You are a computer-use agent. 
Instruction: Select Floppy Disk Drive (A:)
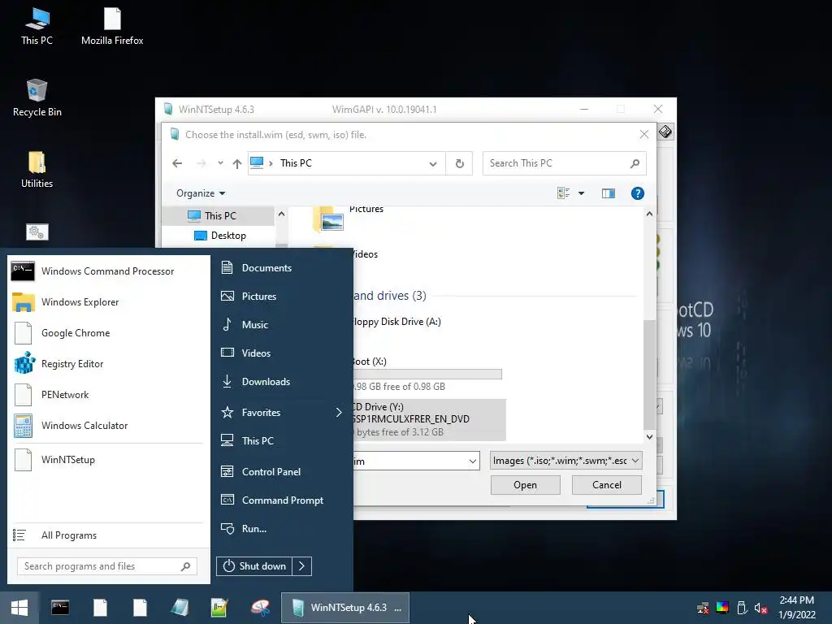click(x=396, y=322)
